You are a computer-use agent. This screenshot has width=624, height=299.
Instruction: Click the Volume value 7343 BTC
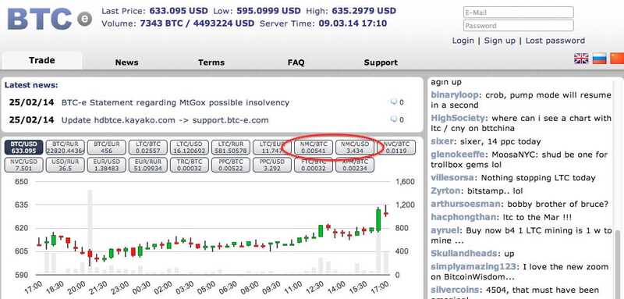click(164, 23)
